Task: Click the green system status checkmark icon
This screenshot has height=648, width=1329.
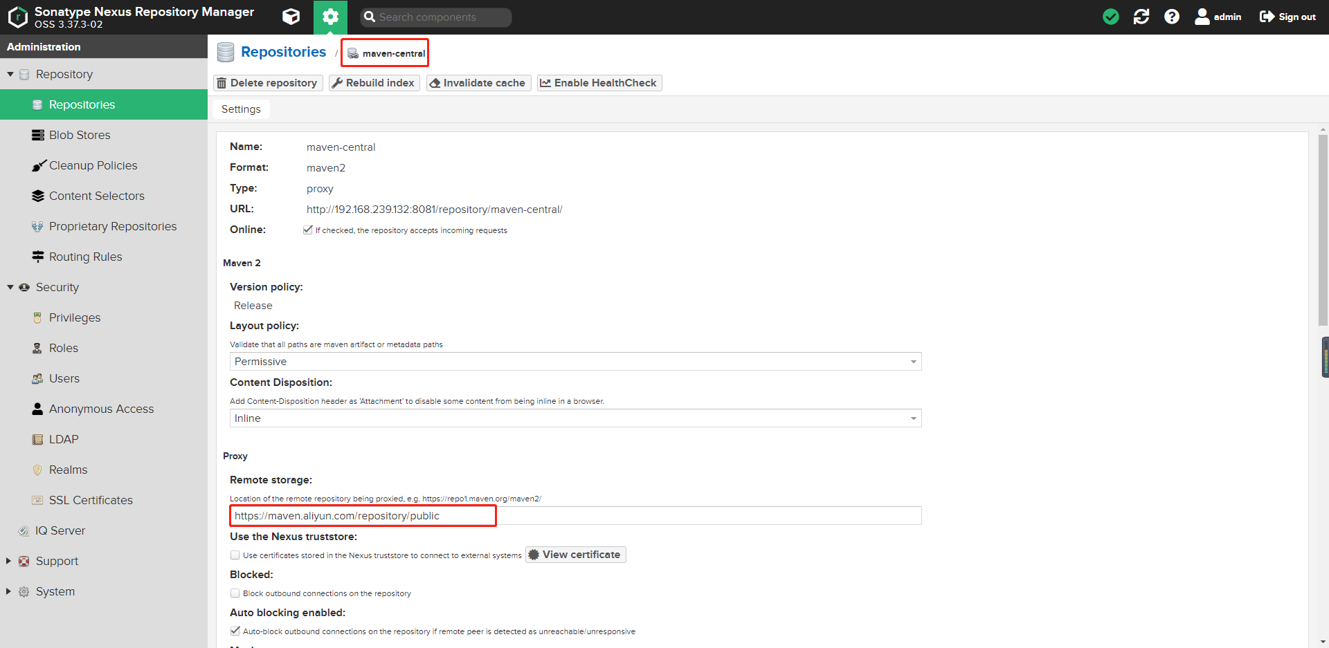Action: coord(1110,17)
